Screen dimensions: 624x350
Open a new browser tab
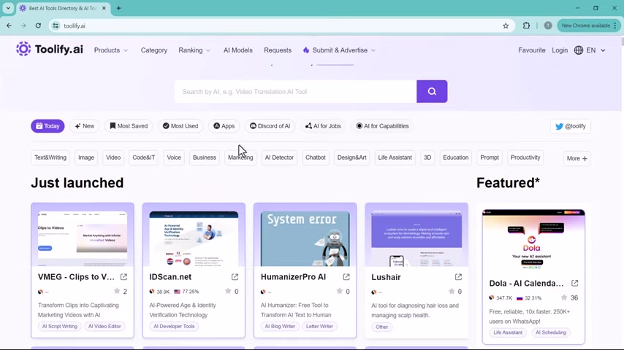[x=118, y=8]
